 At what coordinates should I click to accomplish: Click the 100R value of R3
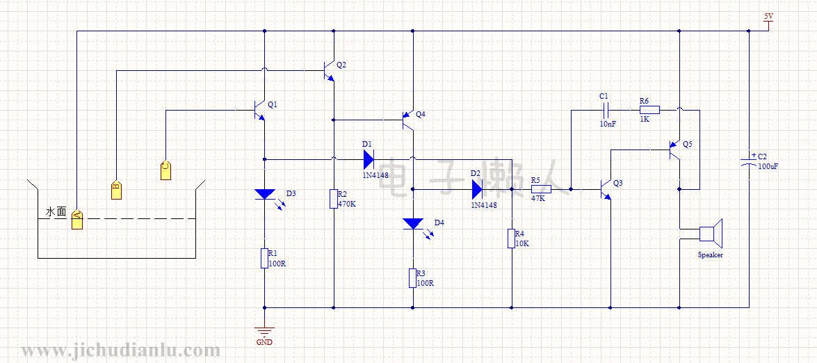426,283
